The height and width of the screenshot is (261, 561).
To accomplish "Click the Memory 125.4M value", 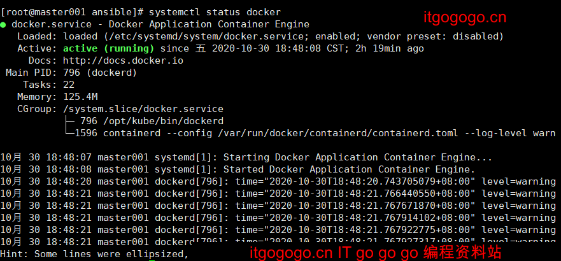I will (x=80, y=97).
